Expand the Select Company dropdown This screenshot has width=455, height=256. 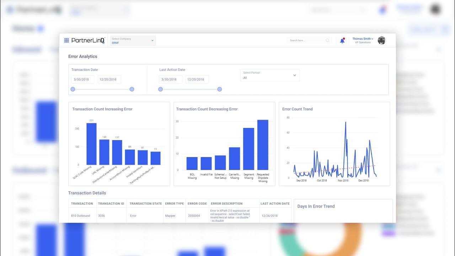tap(133, 41)
